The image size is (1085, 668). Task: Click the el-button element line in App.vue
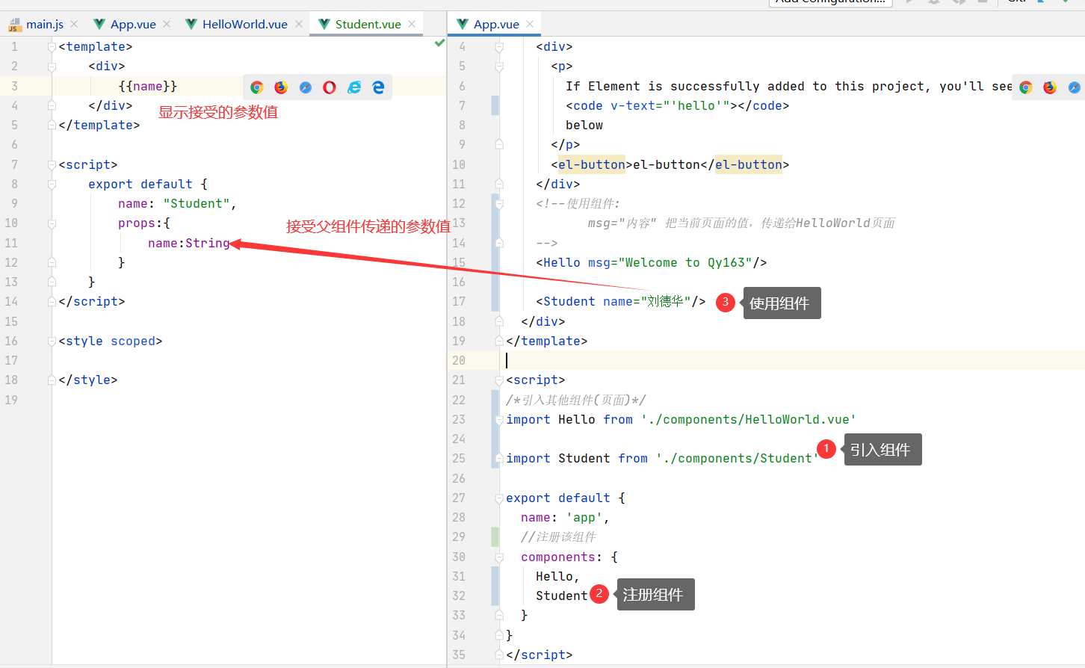click(x=670, y=164)
